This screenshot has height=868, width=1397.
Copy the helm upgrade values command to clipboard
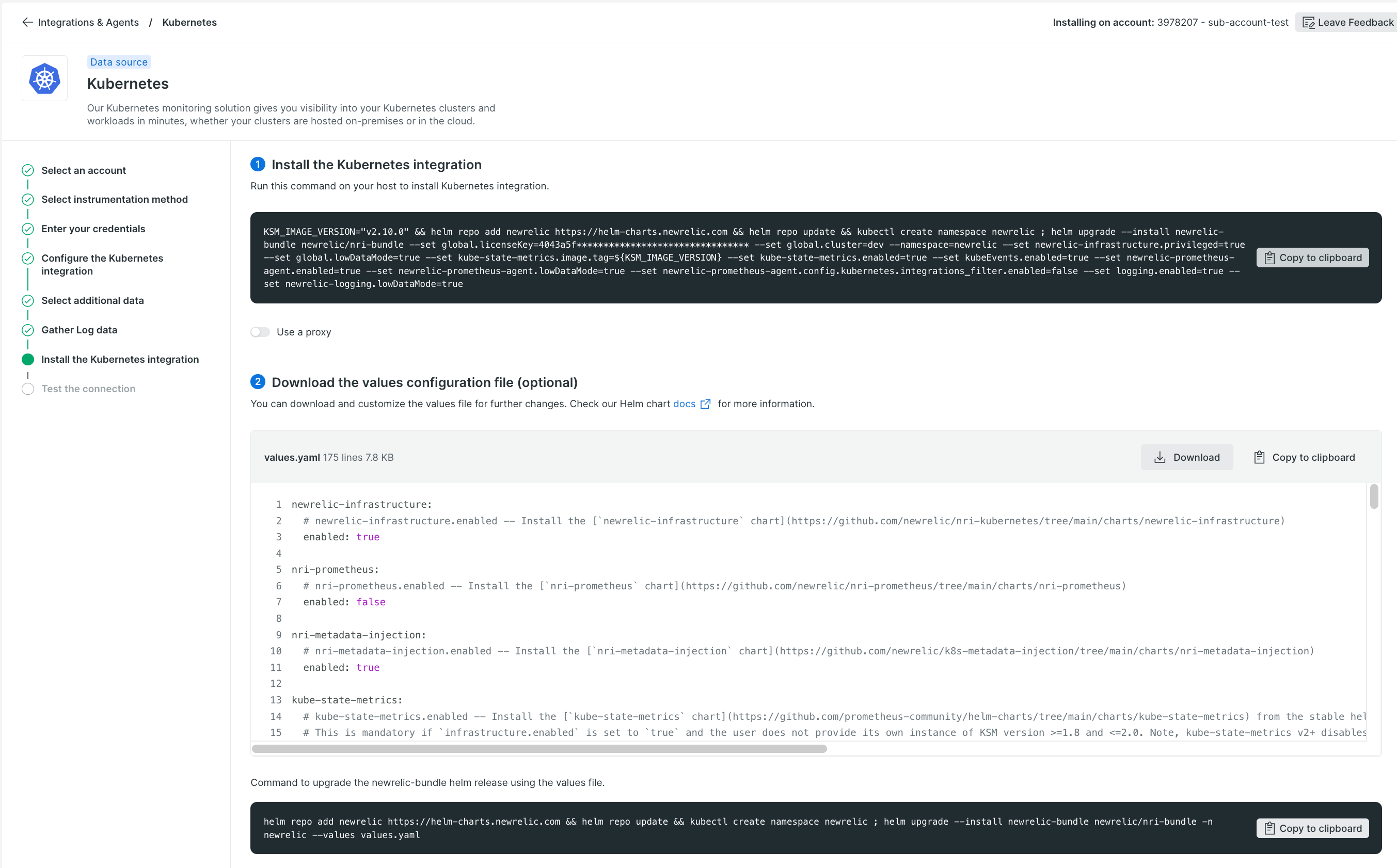tap(1313, 828)
